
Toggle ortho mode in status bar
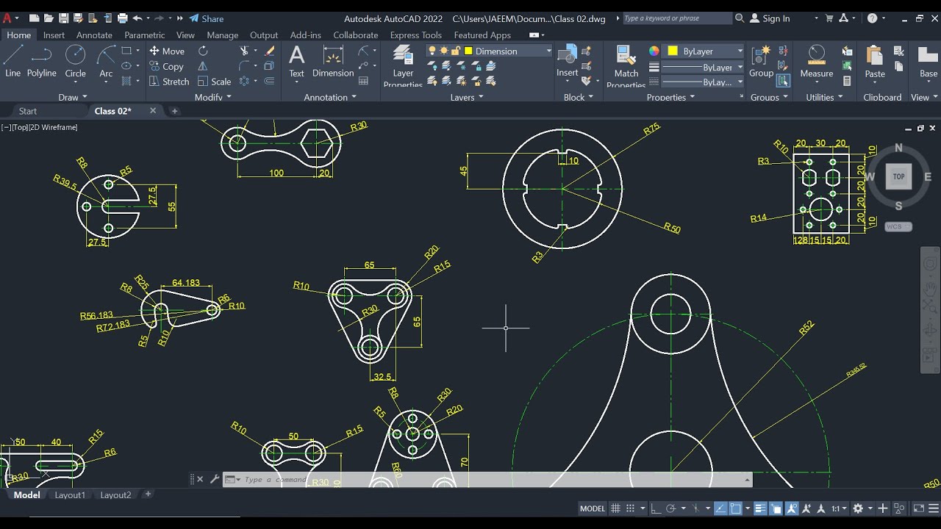point(655,508)
